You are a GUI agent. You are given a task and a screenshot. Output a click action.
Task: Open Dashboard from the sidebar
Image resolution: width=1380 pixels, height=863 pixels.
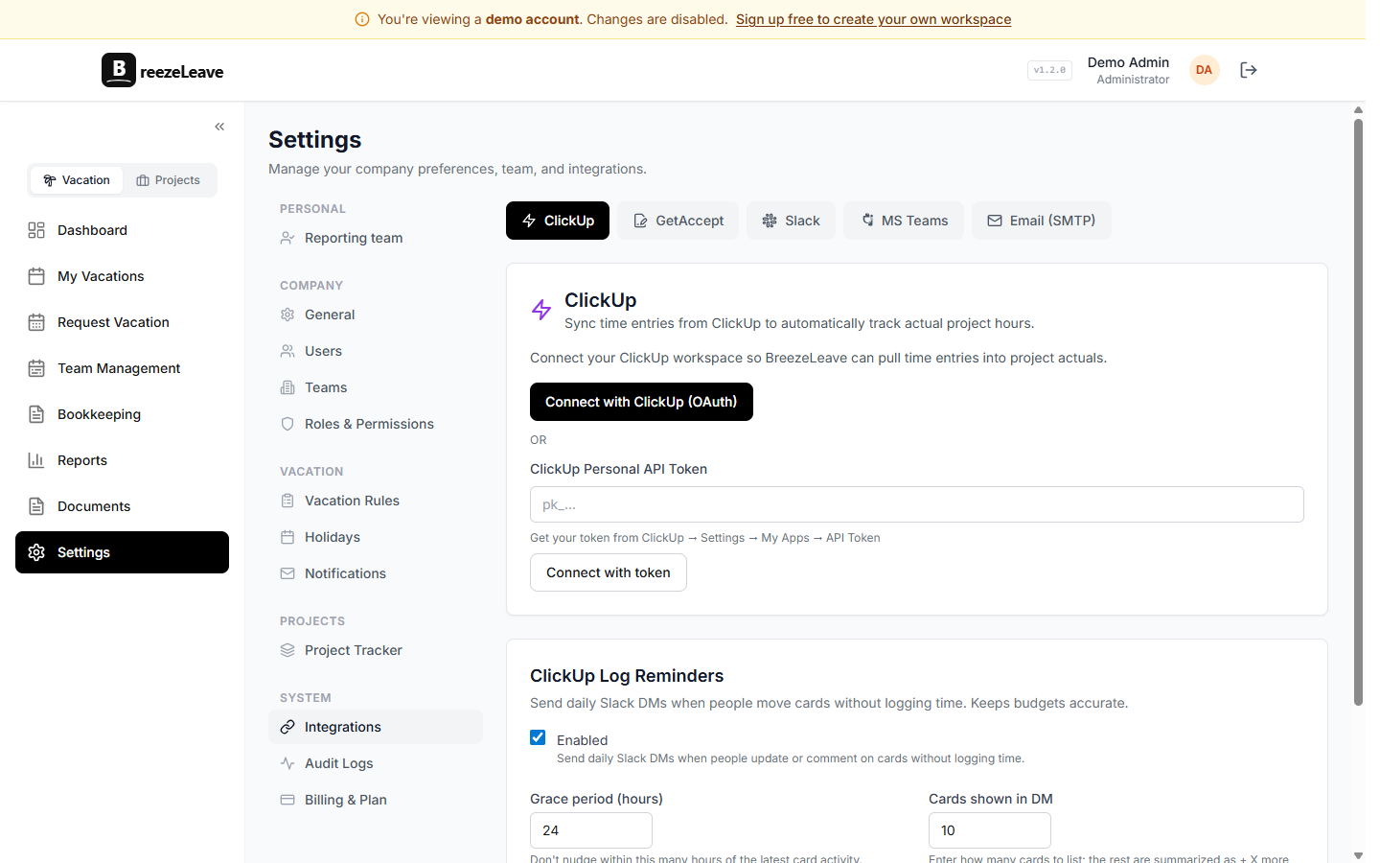122,230
